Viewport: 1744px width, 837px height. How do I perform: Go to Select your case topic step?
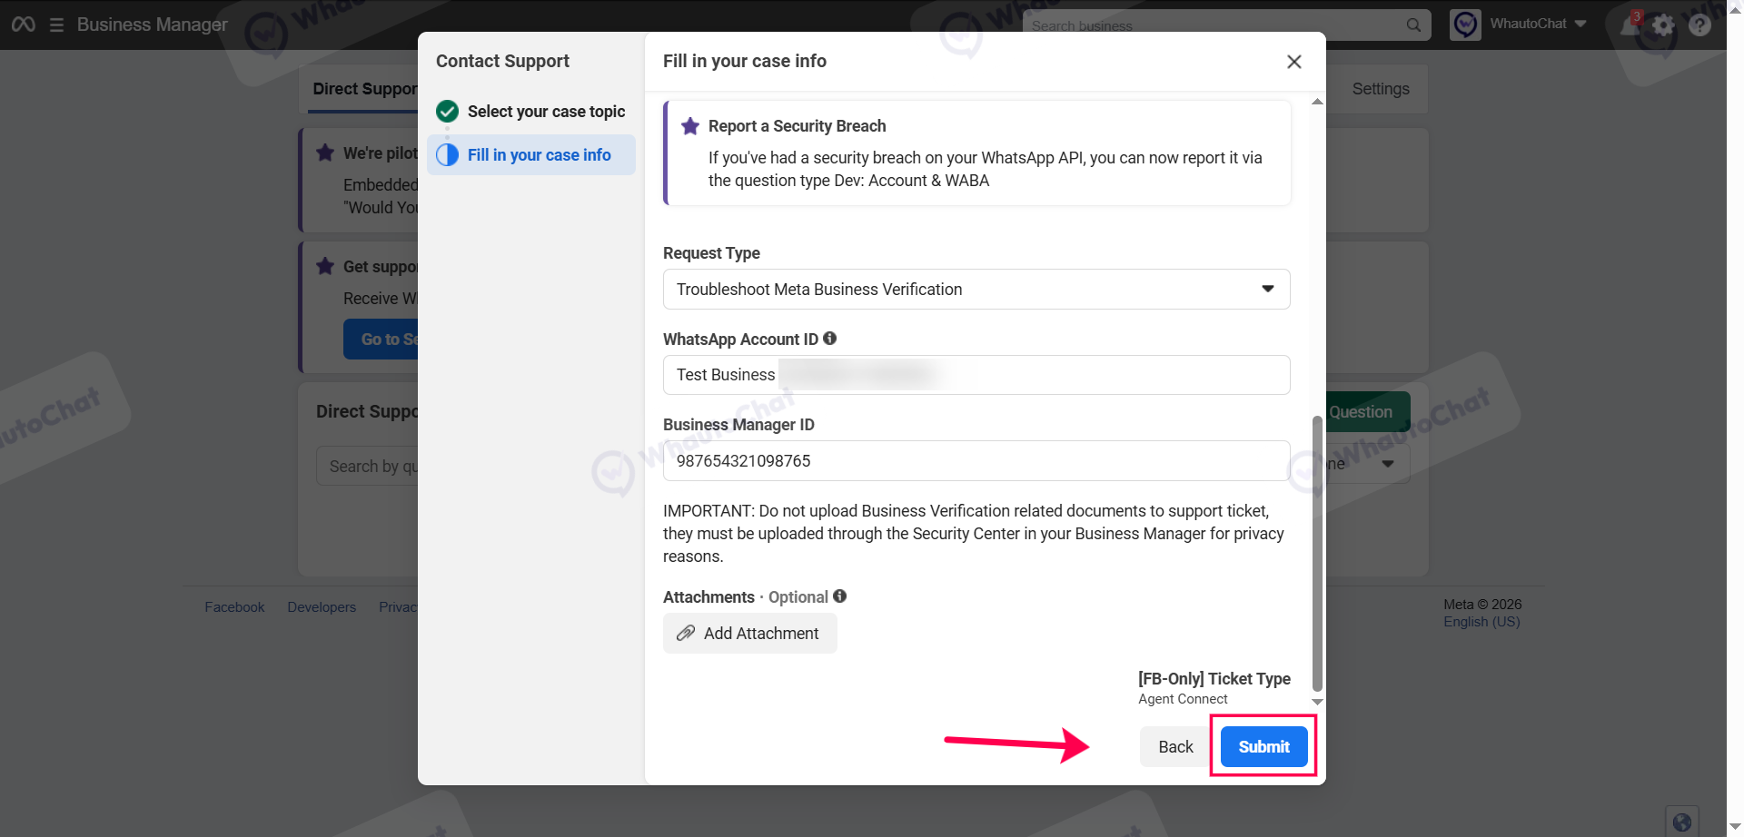click(530, 112)
